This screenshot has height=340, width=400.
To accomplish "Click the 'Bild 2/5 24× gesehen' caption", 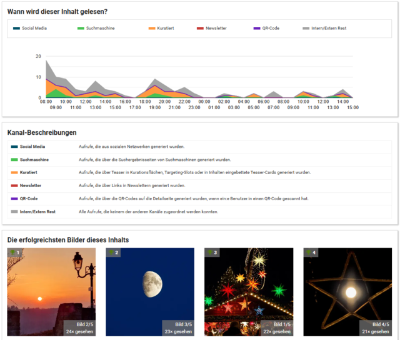I will pyautogui.click(x=79, y=328).
